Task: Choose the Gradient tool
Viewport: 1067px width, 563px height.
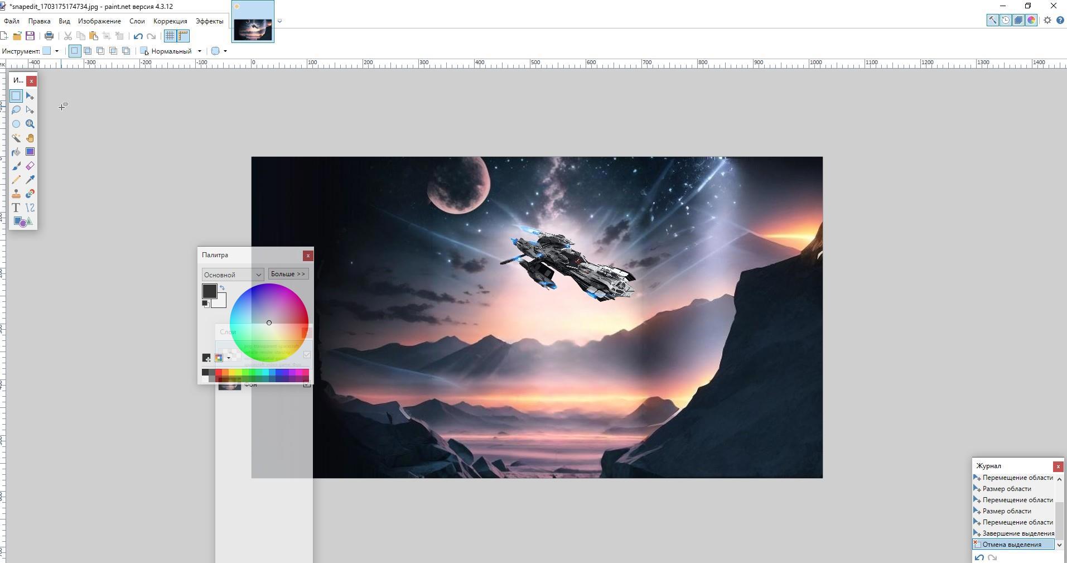Action: 30,152
